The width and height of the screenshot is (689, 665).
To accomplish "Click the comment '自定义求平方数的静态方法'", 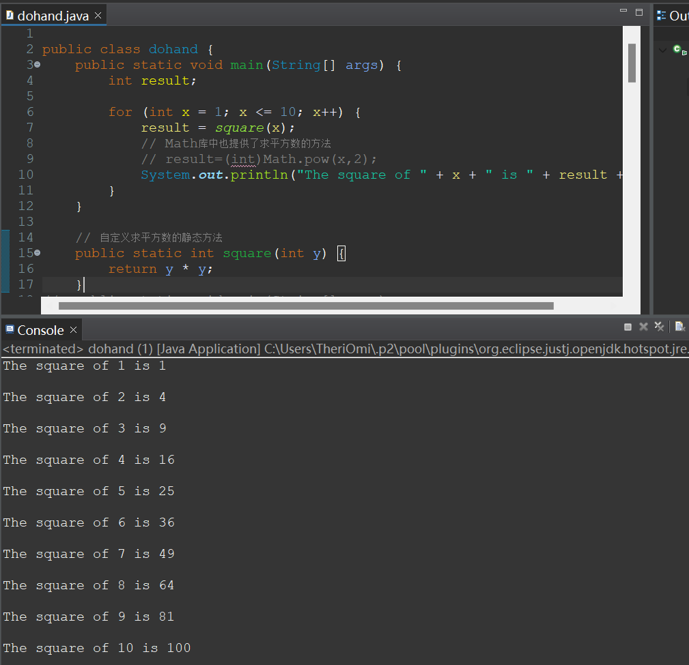I will coord(149,237).
